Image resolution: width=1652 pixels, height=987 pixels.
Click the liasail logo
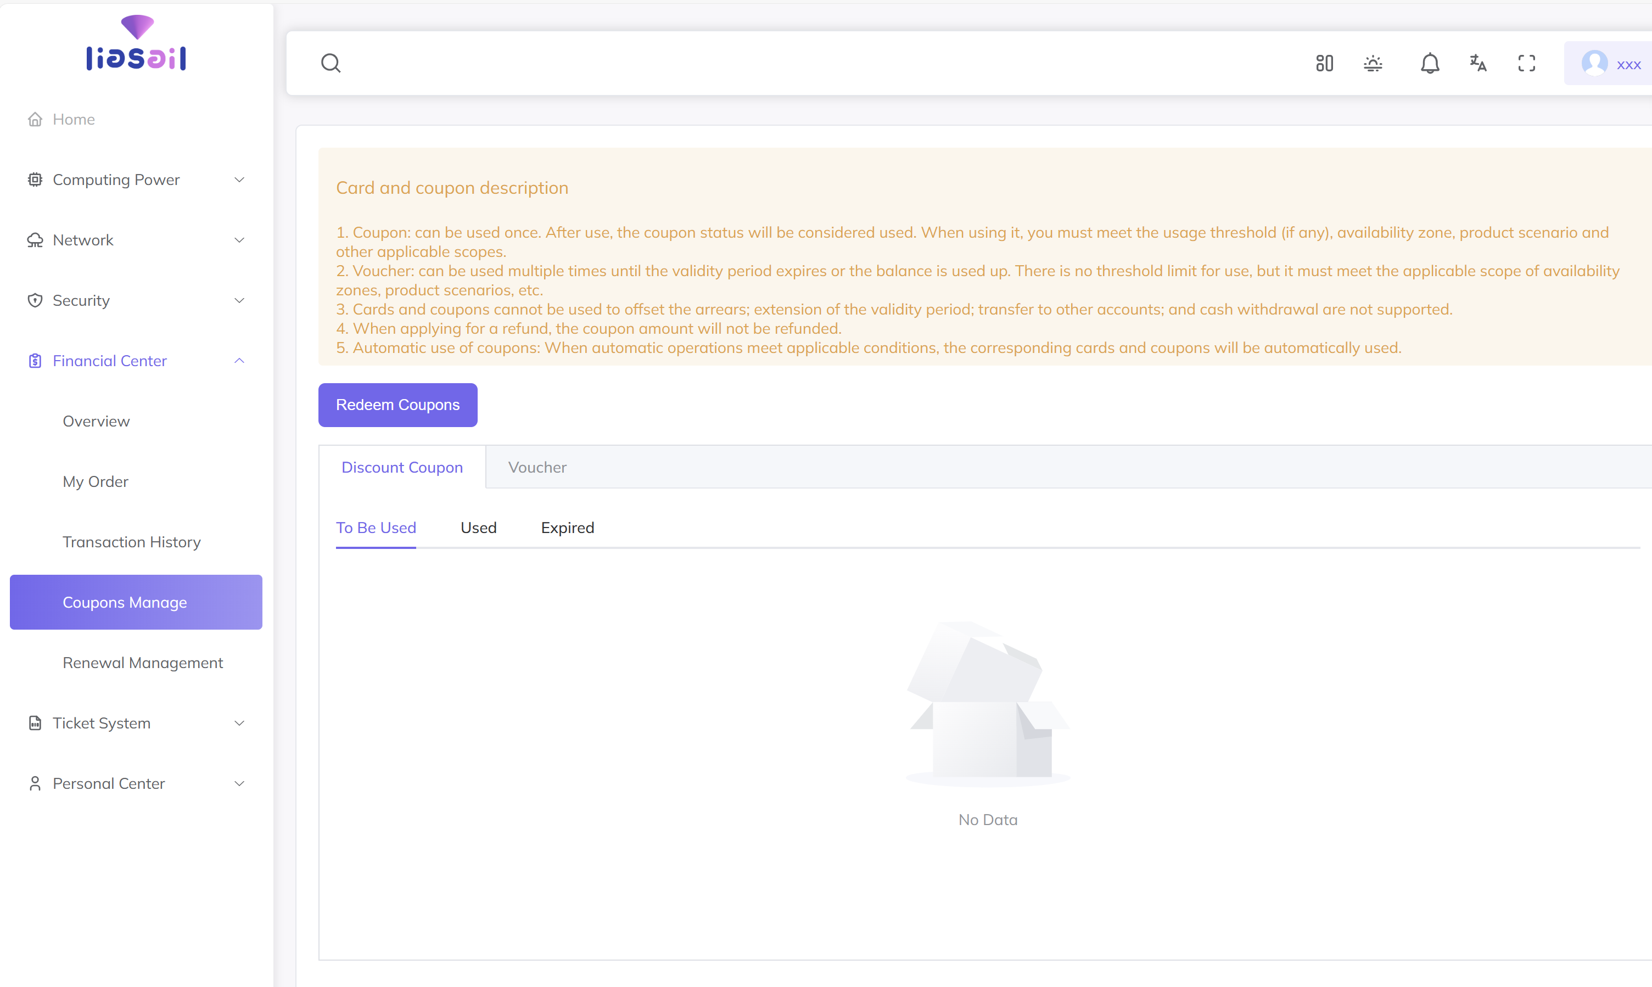(136, 43)
